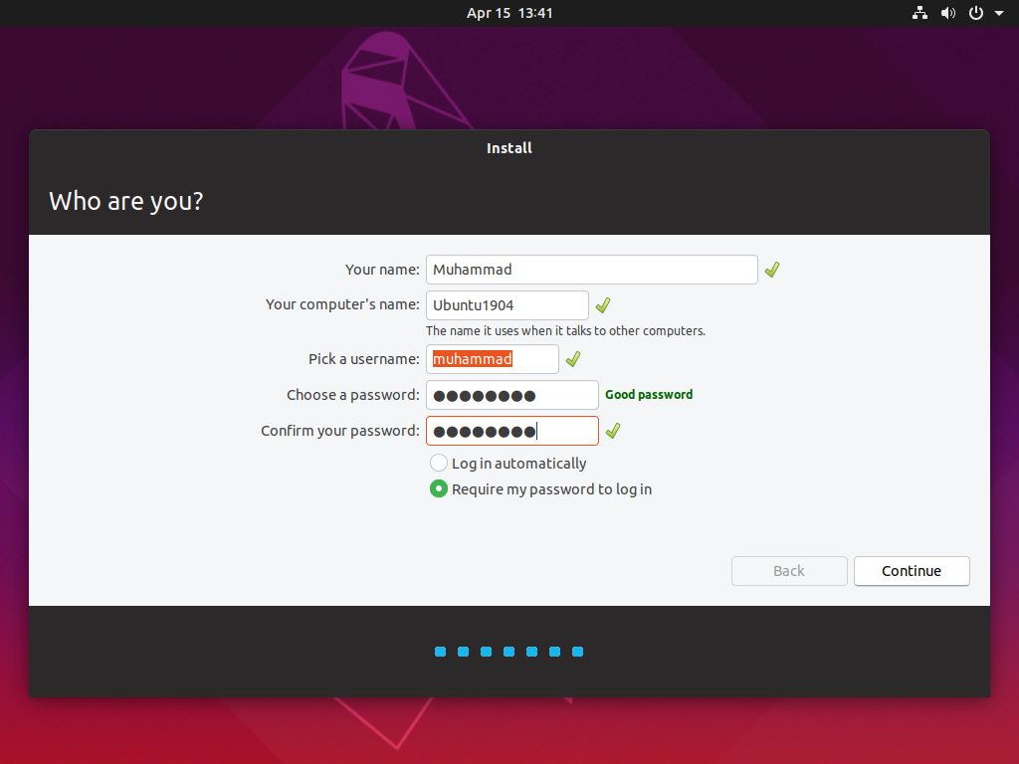
Task: Click the checkmark beside Your name field
Action: [772, 270]
